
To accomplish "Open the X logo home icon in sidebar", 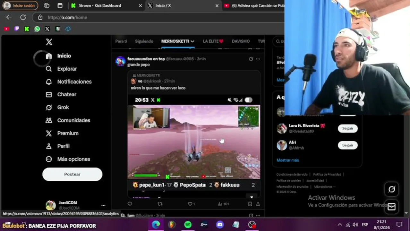I will [x=49, y=42].
